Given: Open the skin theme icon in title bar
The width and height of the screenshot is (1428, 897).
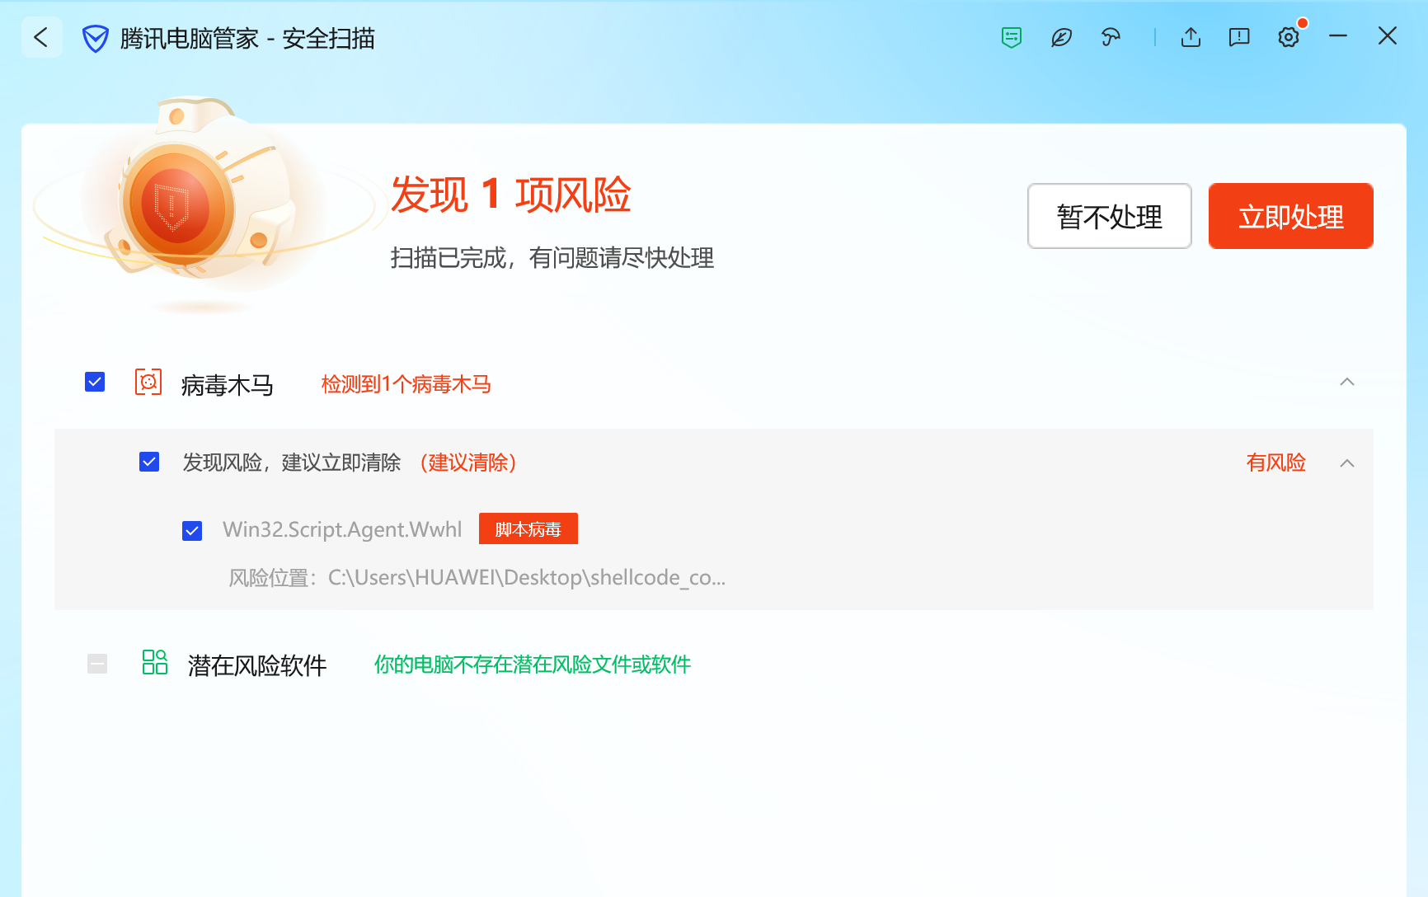Looking at the screenshot, I should 1111,37.
